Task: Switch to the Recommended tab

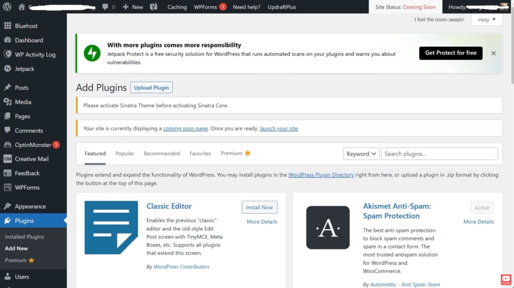Action: pos(162,154)
